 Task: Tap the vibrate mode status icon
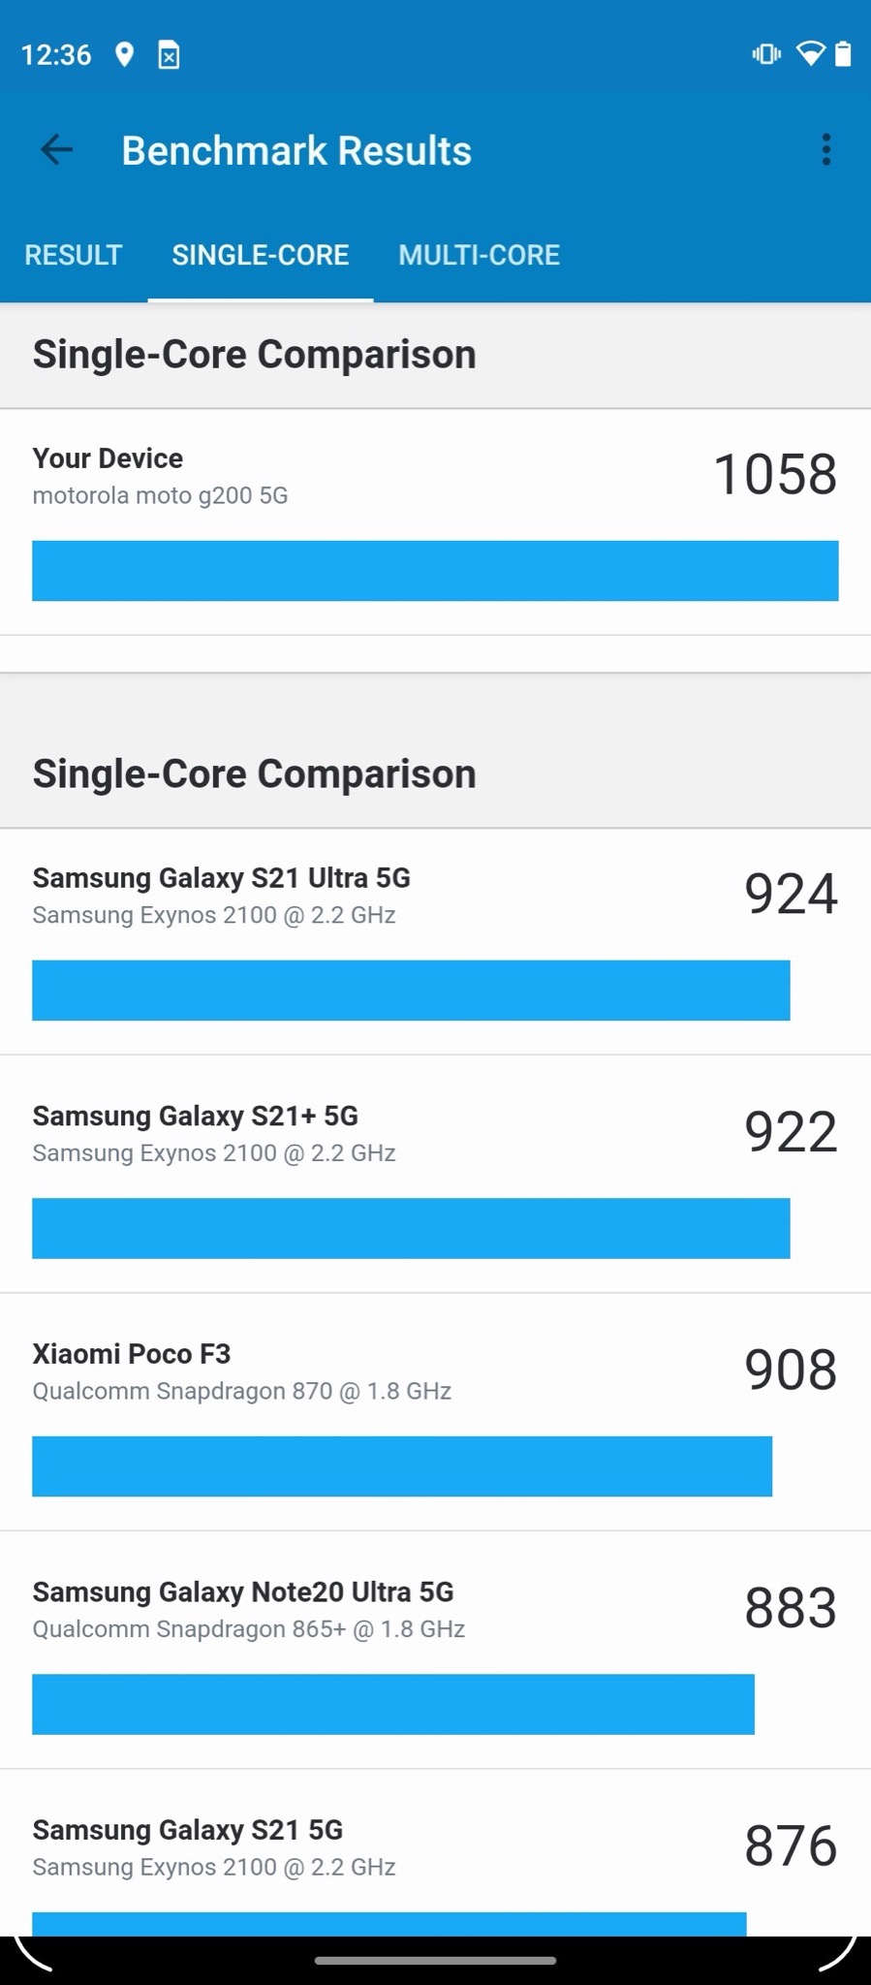[765, 54]
